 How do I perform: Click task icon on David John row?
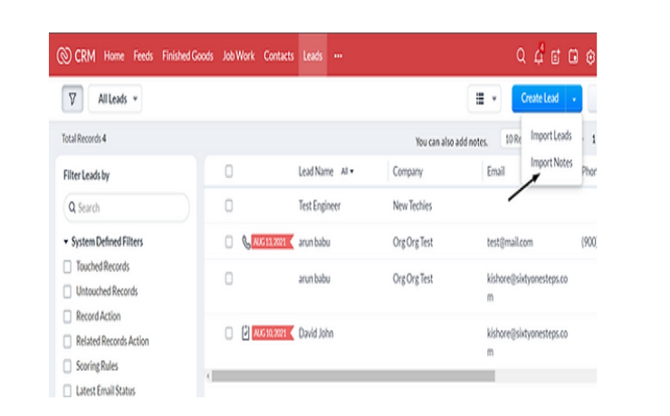coord(245,333)
